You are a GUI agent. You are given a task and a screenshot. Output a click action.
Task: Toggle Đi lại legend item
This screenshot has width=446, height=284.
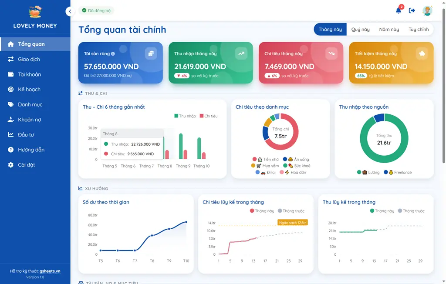pyautogui.click(x=265, y=172)
